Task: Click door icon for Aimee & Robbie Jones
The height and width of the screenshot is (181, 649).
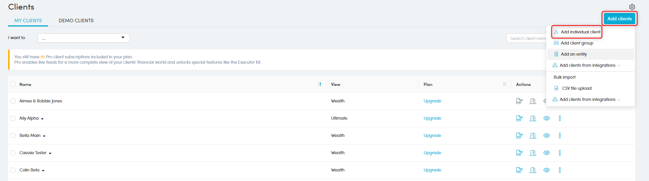Action: tap(533, 101)
